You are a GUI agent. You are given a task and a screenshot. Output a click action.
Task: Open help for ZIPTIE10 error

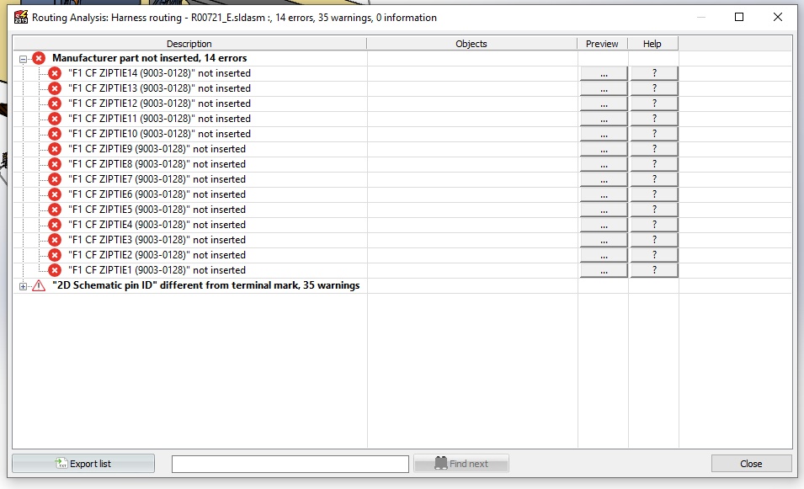(x=654, y=134)
